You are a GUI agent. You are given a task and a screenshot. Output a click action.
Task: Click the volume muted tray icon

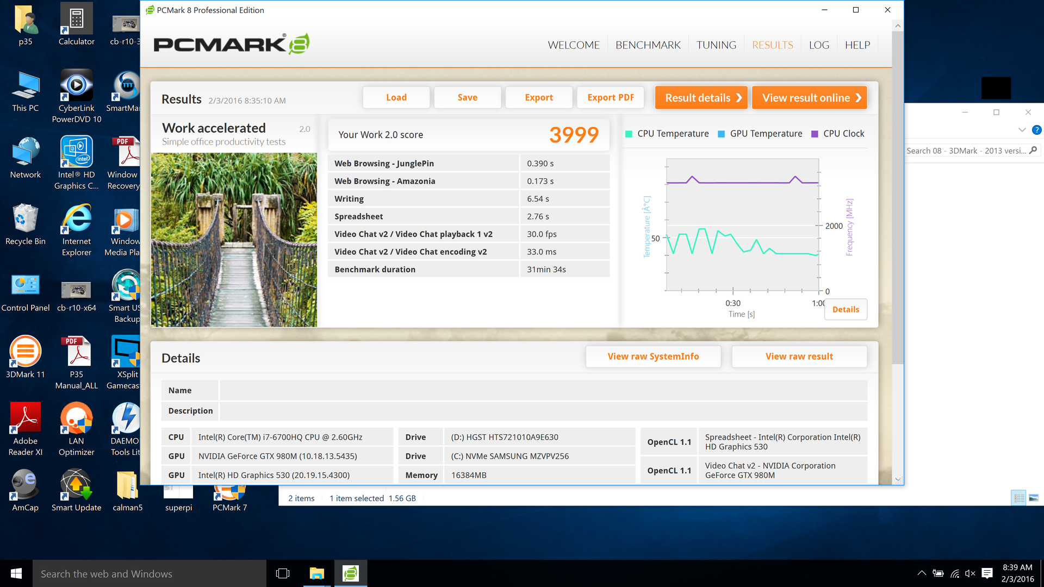[971, 573]
